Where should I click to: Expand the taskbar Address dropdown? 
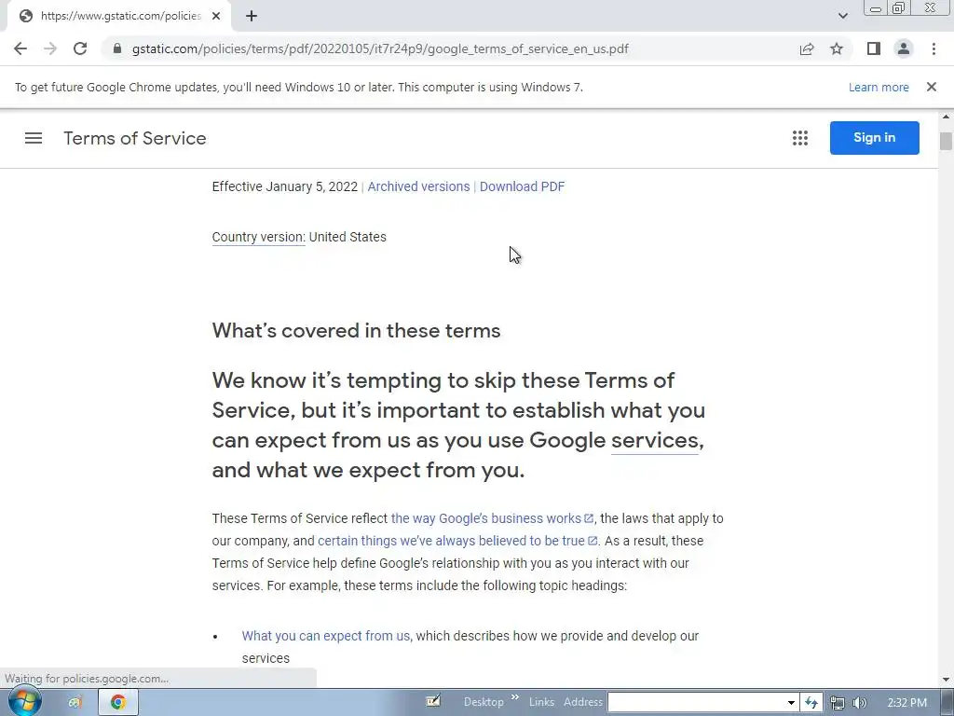(x=791, y=703)
